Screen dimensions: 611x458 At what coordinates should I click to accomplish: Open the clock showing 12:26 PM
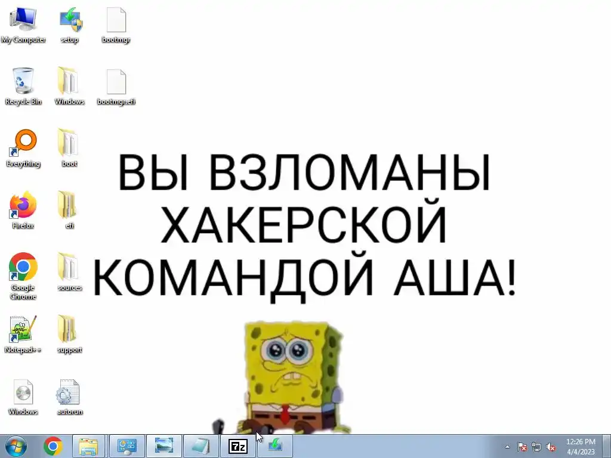point(581,446)
